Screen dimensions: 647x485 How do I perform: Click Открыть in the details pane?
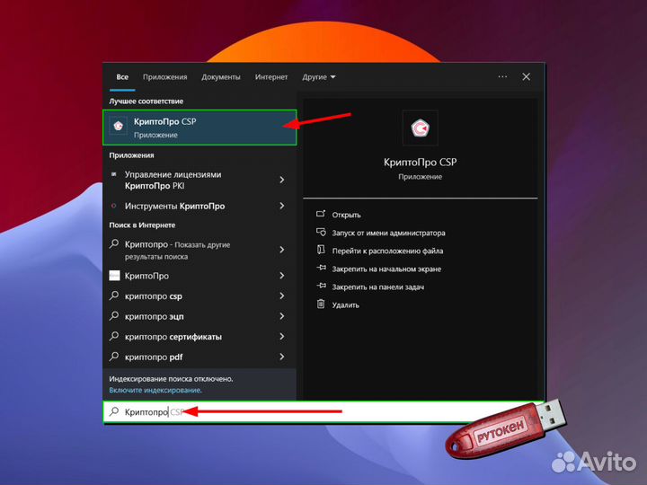[x=346, y=215]
